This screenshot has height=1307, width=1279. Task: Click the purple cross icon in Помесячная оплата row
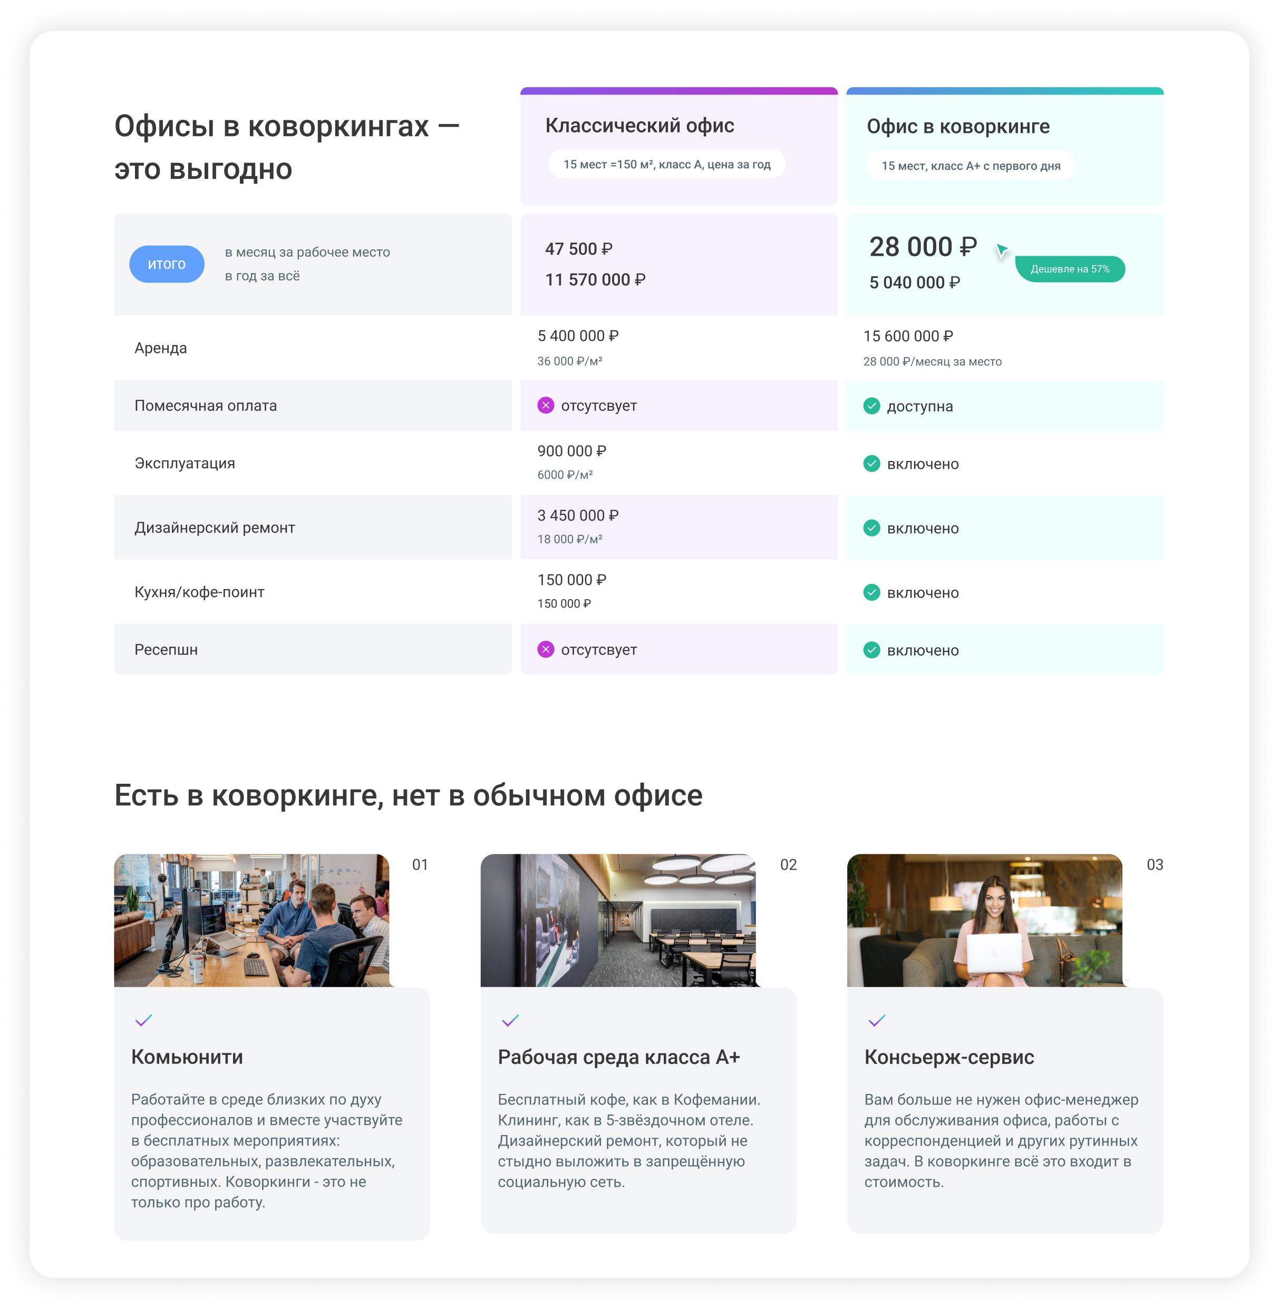(546, 405)
